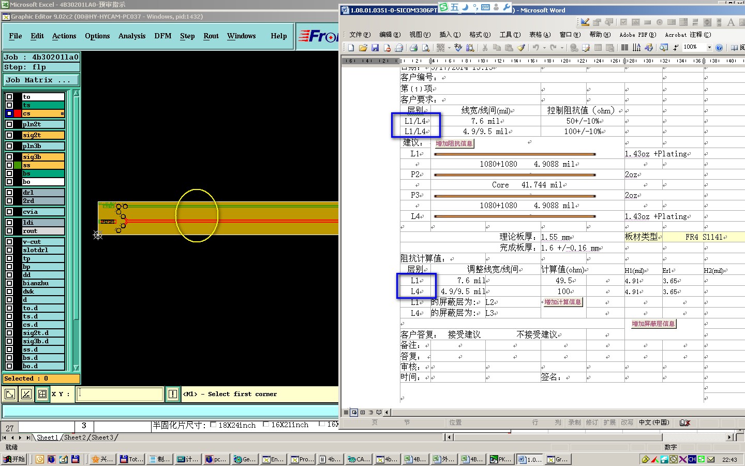Expand the Redo history dropdown arrow
Screen dimensions: 745x466
pyautogui.click(x=562, y=48)
